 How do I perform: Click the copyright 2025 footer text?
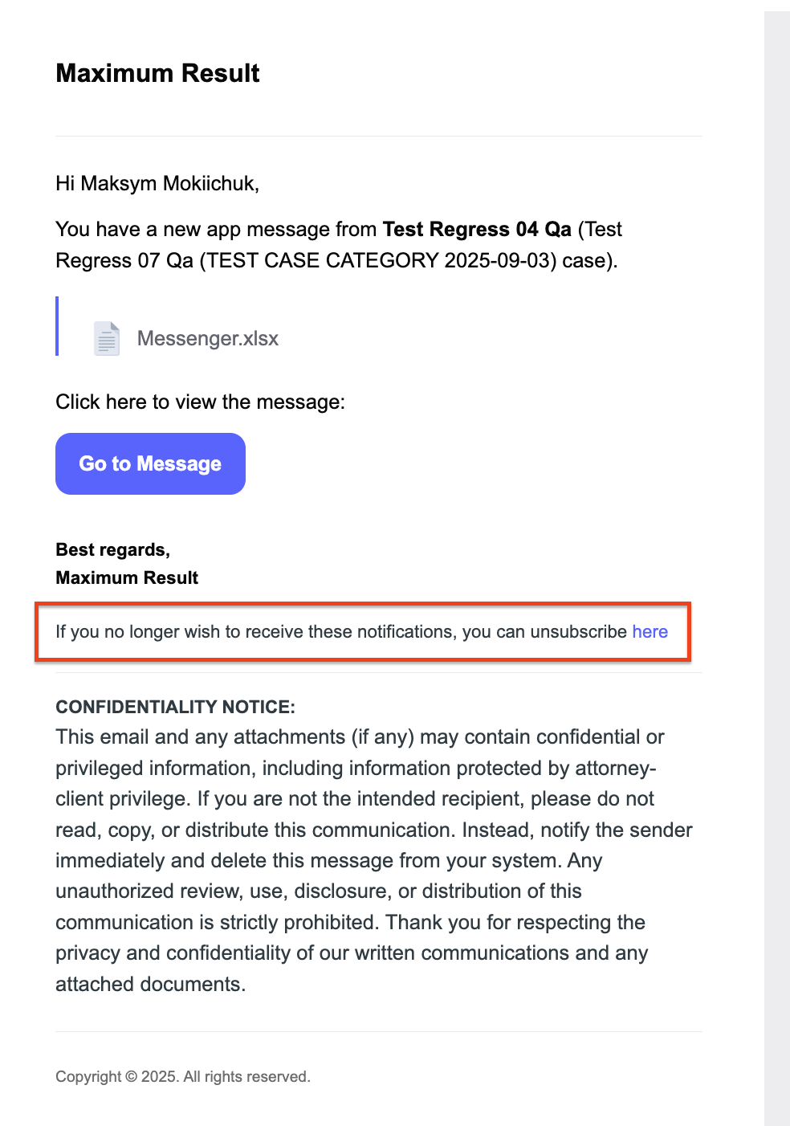(x=182, y=1076)
